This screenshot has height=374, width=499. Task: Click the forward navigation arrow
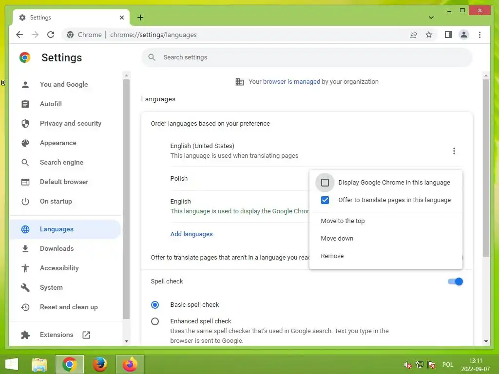coord(35,35)
